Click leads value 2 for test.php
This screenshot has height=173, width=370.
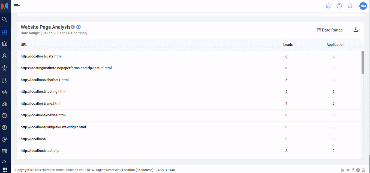[286, 151]
